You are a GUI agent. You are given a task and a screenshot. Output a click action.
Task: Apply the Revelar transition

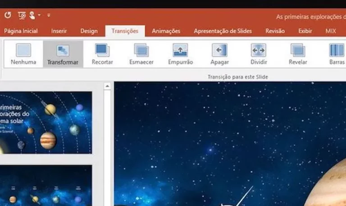click(298, 54)
